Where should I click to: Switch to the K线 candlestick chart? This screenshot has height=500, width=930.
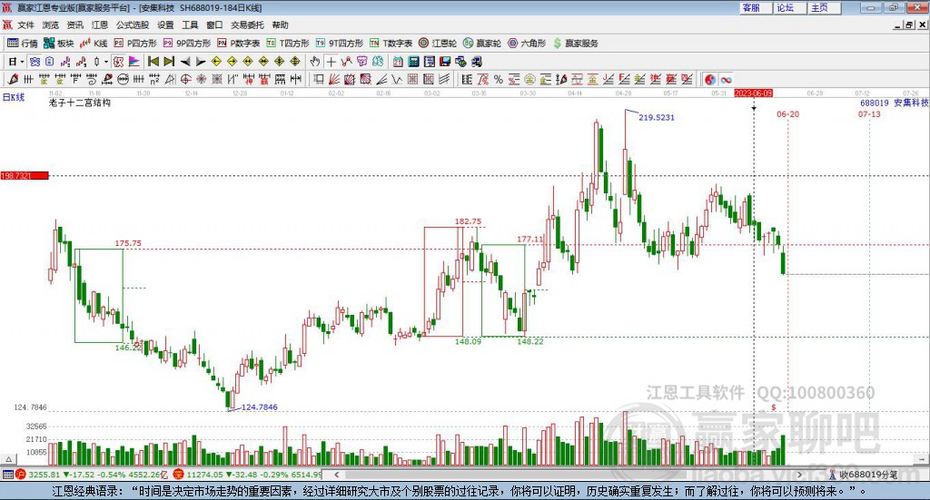94,44
